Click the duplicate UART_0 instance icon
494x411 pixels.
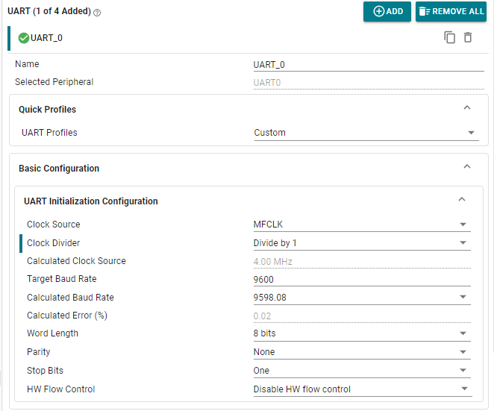pos(449,37)
